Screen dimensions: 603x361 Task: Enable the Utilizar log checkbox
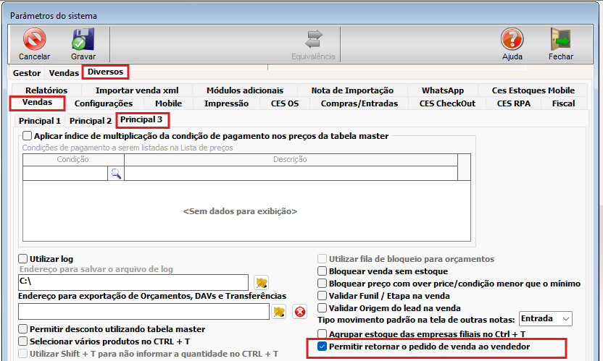[24, 259]
